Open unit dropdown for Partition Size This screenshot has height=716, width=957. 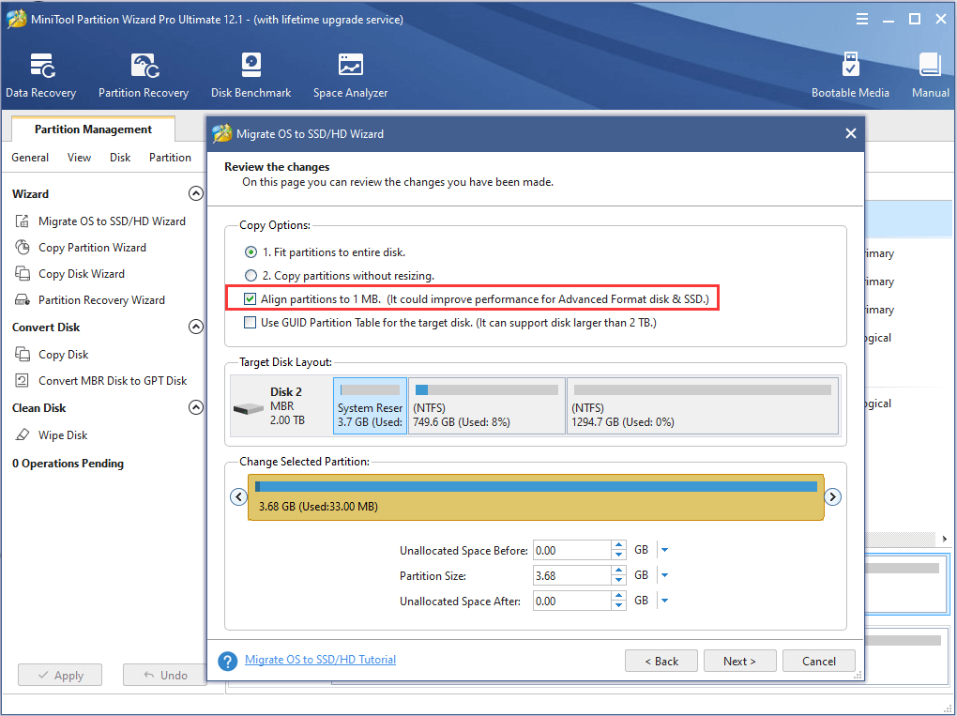pos(664,575)
